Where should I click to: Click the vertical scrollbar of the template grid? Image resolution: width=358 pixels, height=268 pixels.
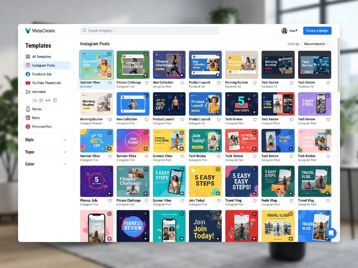338,65
